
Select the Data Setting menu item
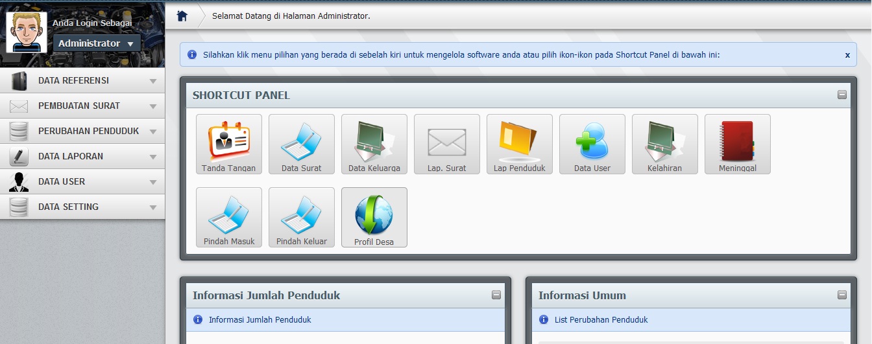pyautogui.click(x=82, y=207)
